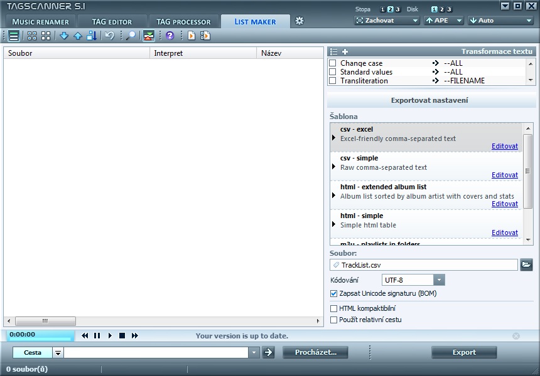Open the Kódování UTF-8 dropdown
Viewport: 540px width, 376px height.
click(439, 279)
